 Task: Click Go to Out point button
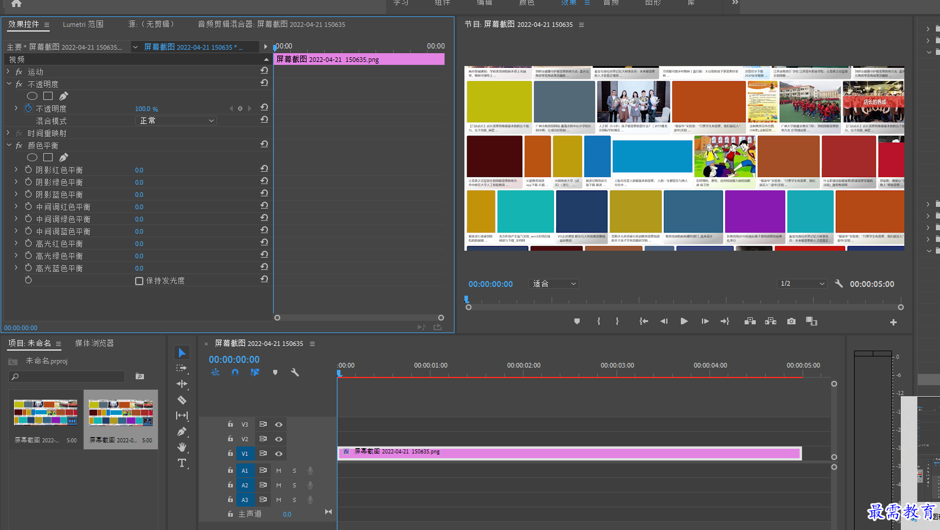(725, 321)
